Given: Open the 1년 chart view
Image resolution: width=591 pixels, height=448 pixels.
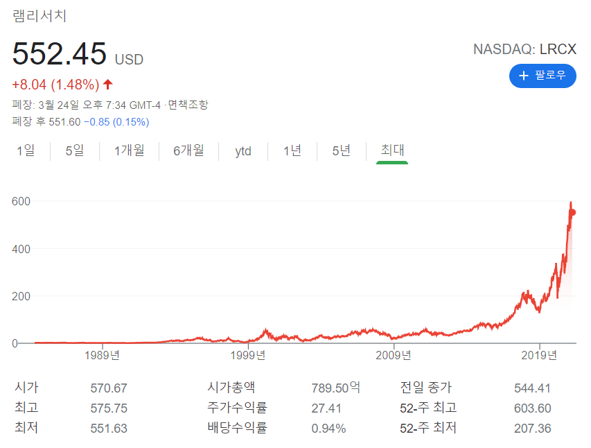Looking at the screenshot, I should [x=292, y=150].
